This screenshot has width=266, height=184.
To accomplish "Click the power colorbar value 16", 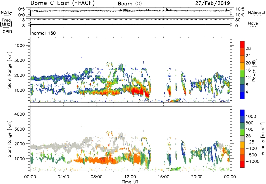I will point(248,70).
